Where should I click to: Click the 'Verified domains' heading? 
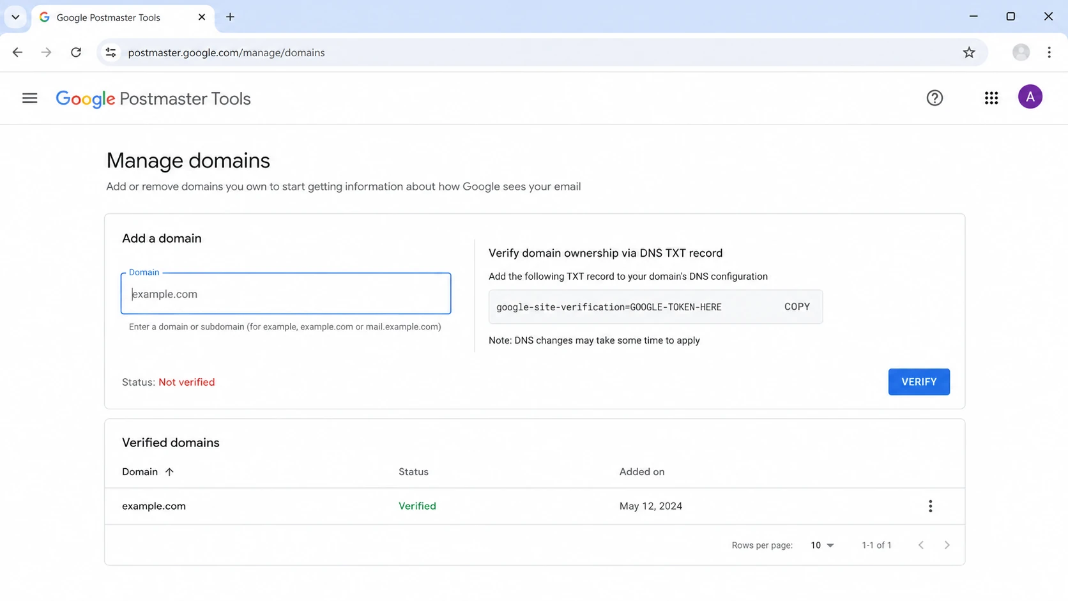[171, 443]
